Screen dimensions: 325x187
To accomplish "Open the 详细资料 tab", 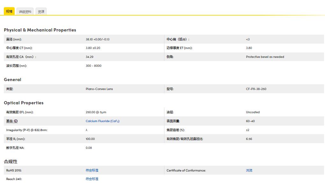I will click(25, 12).
